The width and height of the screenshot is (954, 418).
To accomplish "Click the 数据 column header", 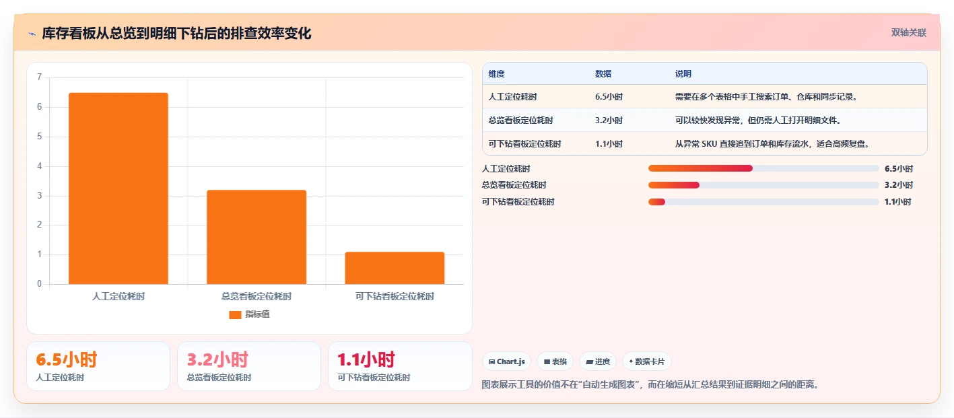I will click(x=603, y=74).
